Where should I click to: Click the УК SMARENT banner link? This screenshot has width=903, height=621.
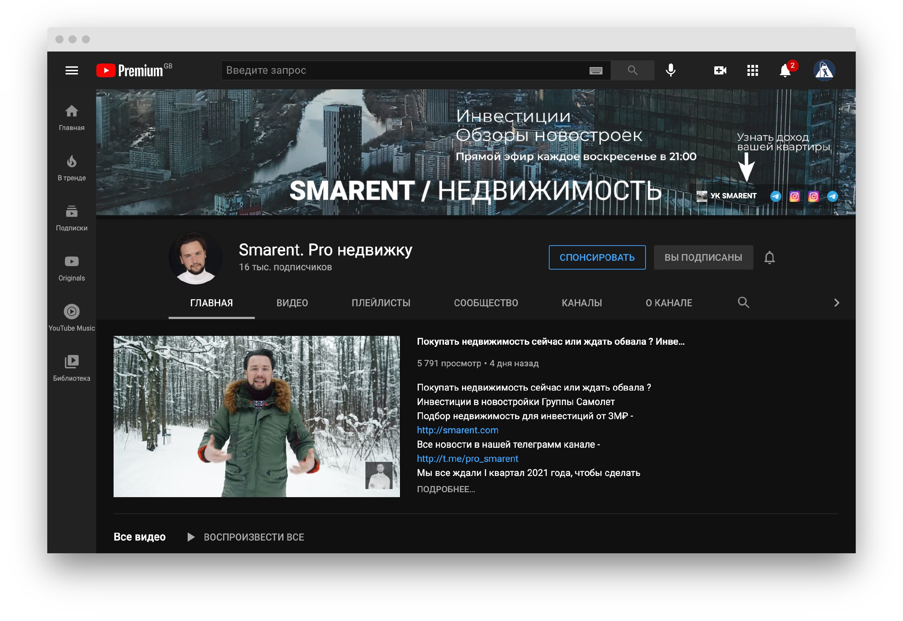[726, 196]
